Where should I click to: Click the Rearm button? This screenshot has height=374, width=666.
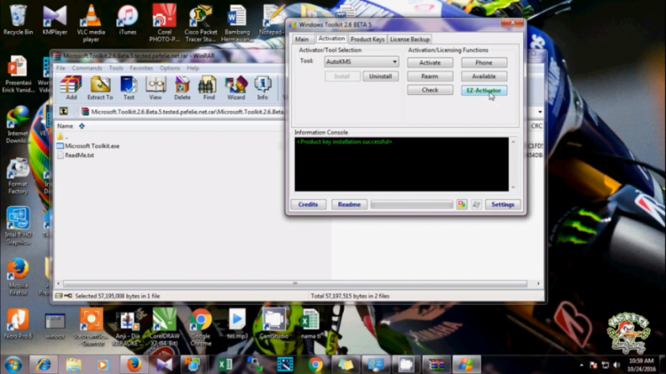(430, 76)
